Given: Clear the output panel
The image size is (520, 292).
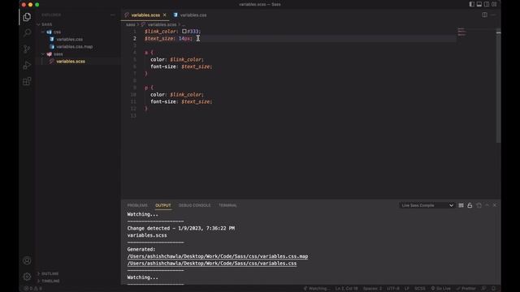Looking at the screenshot, I should click(461, 205).
